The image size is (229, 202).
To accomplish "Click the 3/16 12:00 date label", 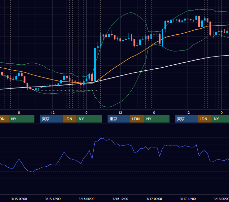I will pos(120,199).
